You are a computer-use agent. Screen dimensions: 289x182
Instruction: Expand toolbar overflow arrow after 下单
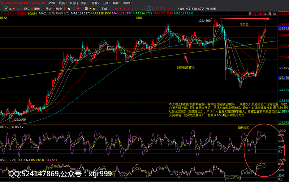point(109,10)
